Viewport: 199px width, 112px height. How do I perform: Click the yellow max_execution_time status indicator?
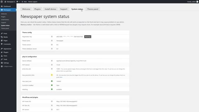[x=52, y=75]
